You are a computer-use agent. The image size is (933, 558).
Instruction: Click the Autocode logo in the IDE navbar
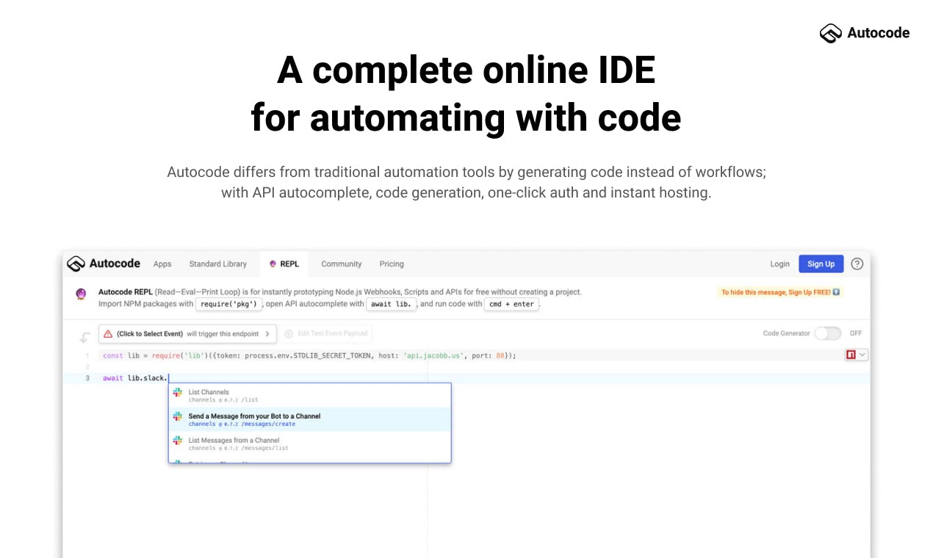(x=104, y=264)
